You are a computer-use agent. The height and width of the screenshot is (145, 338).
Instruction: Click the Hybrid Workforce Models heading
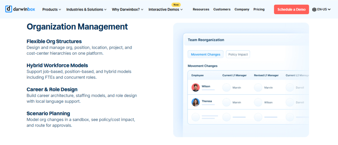pos(57,65)
